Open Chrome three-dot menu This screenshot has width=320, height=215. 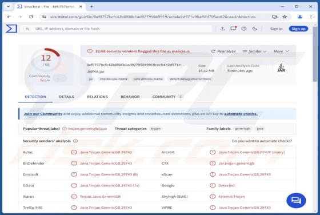click(311, 17)
